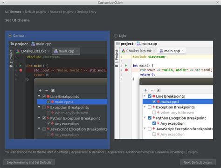Select CMakeLists.txt tab in Darcula preview

coord(34,51)
